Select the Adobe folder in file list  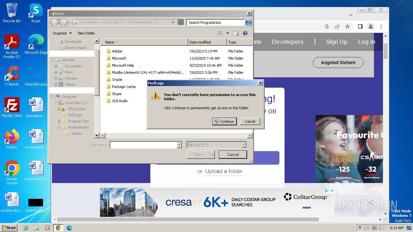(117, 51)
